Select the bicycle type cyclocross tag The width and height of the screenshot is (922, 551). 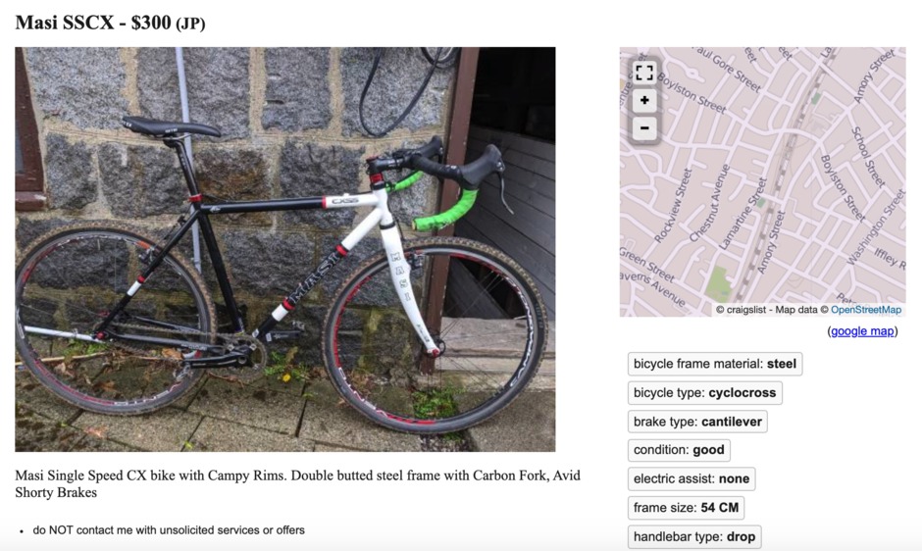(x=704, y=393)
